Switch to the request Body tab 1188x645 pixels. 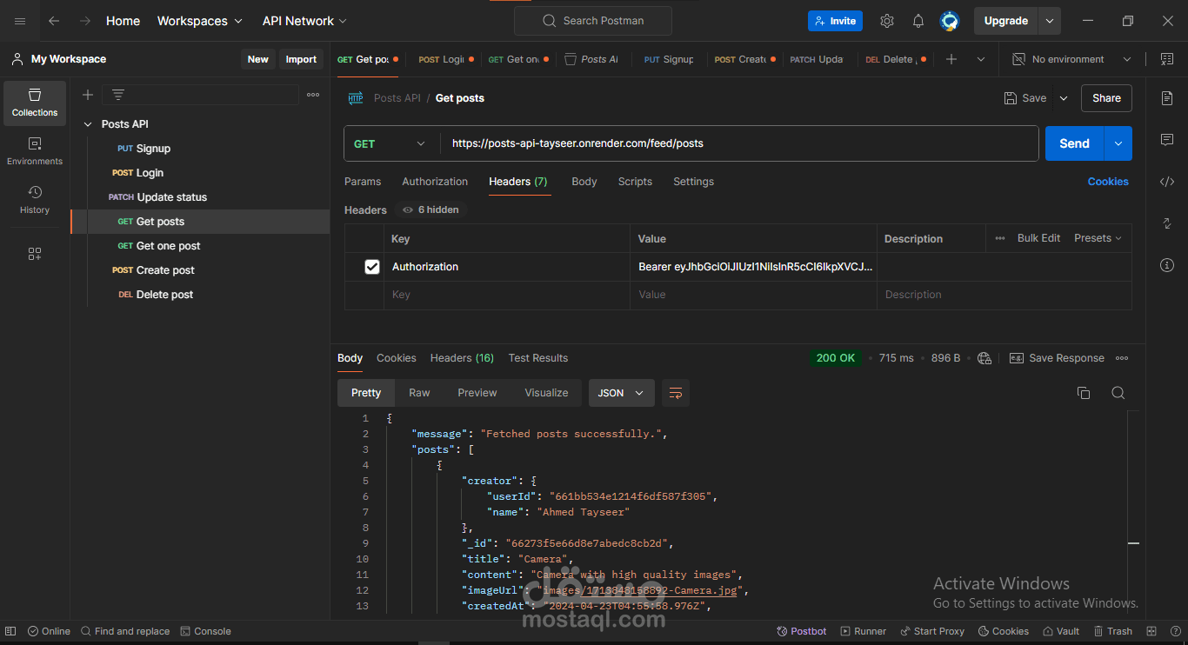click(x=584, y=182)
